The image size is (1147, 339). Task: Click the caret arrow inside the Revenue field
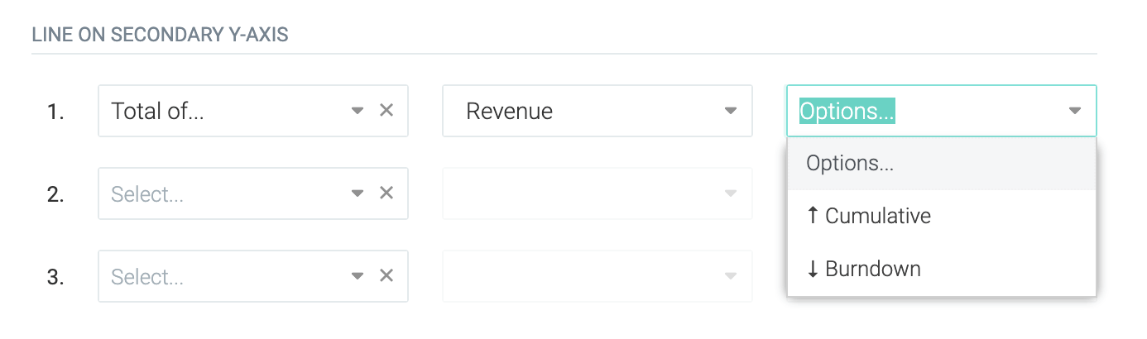[x=730, y=111]
